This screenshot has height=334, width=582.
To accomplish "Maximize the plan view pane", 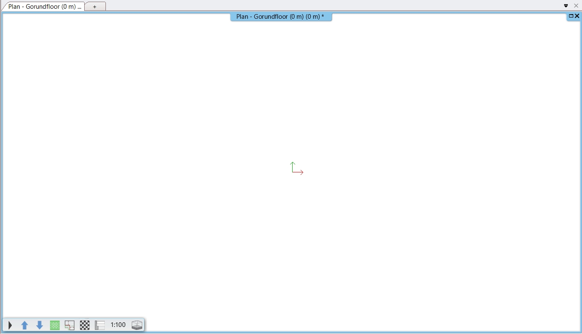I will coord(571,16).
